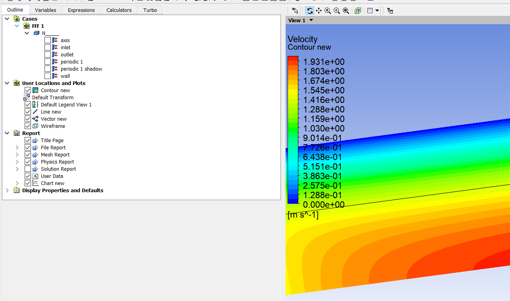The height and width of the screenshot is (301, 510).
Task: Click the Select mode pointer icon
Action: coord(295,11)
